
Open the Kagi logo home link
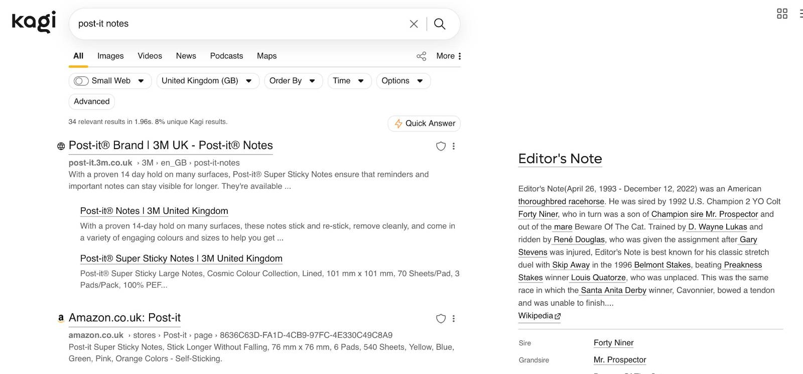click(x=34, y=22)
